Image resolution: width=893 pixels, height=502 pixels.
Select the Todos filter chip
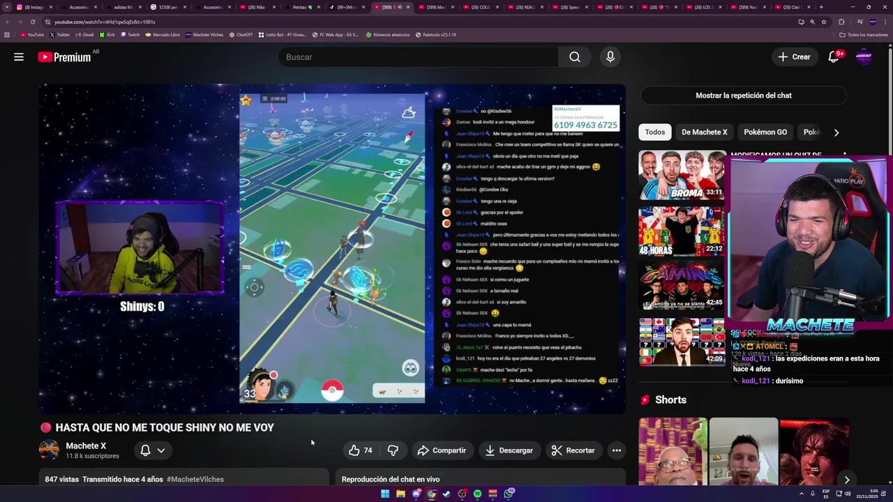pos(654,132)
